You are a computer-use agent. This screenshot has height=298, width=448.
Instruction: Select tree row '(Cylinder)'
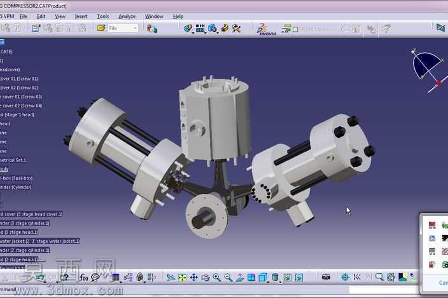coord(16,187)
